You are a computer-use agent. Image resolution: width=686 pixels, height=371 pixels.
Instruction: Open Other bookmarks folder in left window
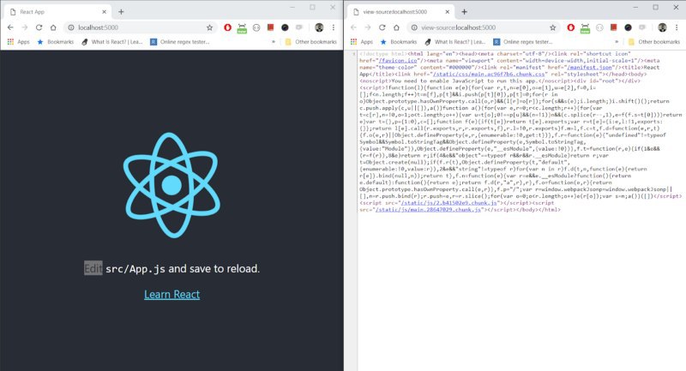tap(310, 42)
